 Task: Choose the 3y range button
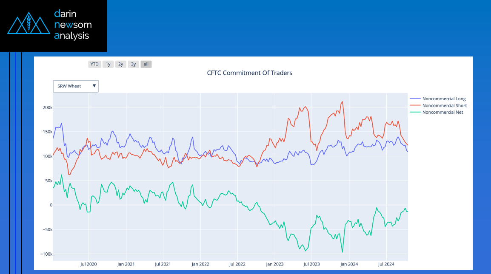[x=134, y=64]
